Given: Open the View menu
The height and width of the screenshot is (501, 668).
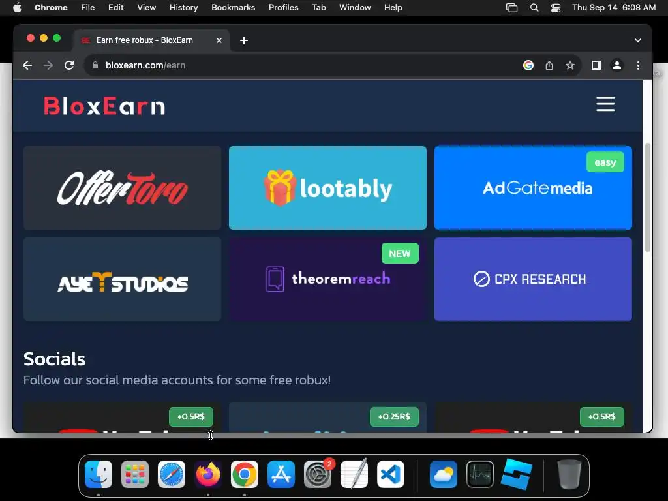Looking at the screenshot, I should click(x=146, y=8).
